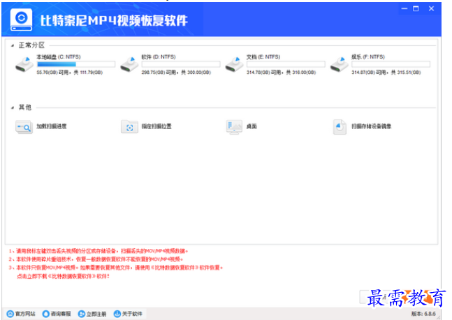Open 立即注册 link in status bar
452x320 pixels.
[x=96, y=314]
